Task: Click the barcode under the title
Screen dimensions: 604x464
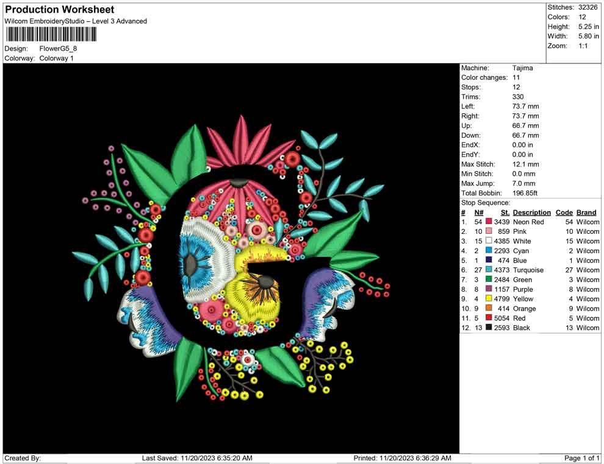Action: point(51,35)
